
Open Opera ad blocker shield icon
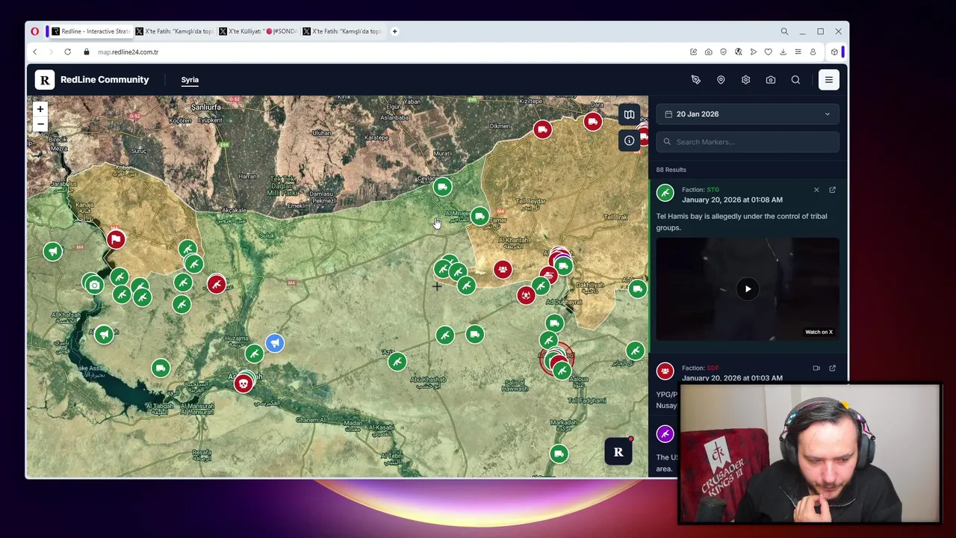tap(723, 52)
